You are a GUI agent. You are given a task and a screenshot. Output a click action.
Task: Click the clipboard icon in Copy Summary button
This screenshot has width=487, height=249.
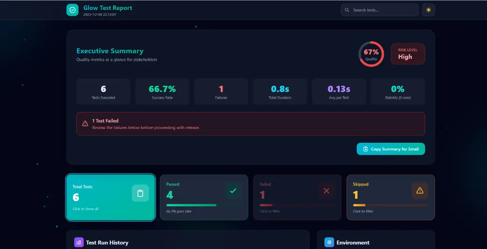click(366, 149)
